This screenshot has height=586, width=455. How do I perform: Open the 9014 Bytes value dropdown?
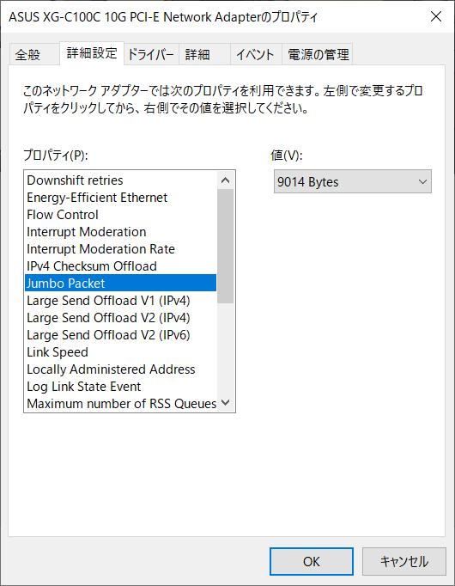(x=352, y=181)
